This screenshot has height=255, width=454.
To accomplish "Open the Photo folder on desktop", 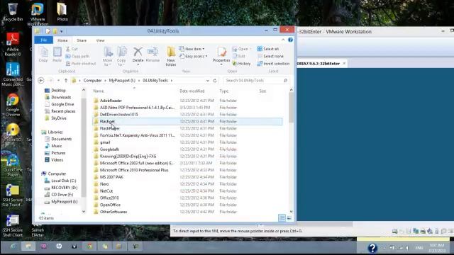I will click(x=62, y=11).
